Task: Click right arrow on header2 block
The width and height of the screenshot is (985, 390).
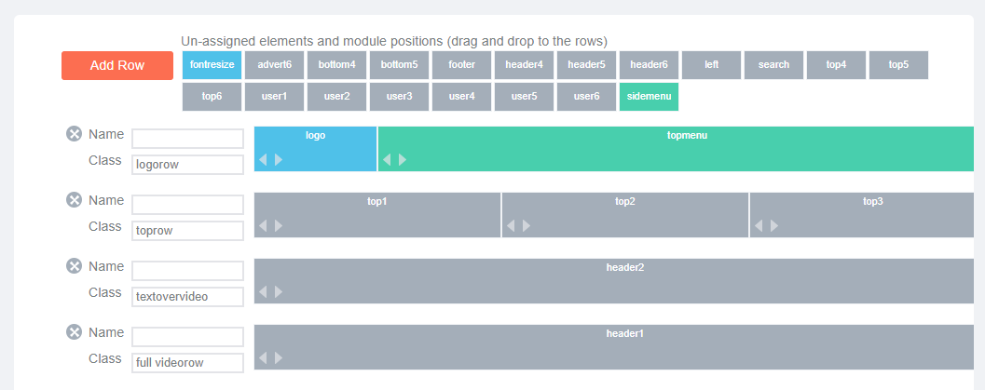Action: (x=279, y=291)
